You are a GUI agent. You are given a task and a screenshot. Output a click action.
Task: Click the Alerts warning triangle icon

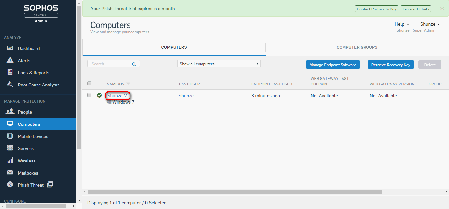click(x=10, y=60)
